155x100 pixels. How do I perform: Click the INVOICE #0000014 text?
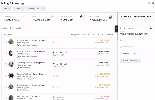[x=24, y=99]
